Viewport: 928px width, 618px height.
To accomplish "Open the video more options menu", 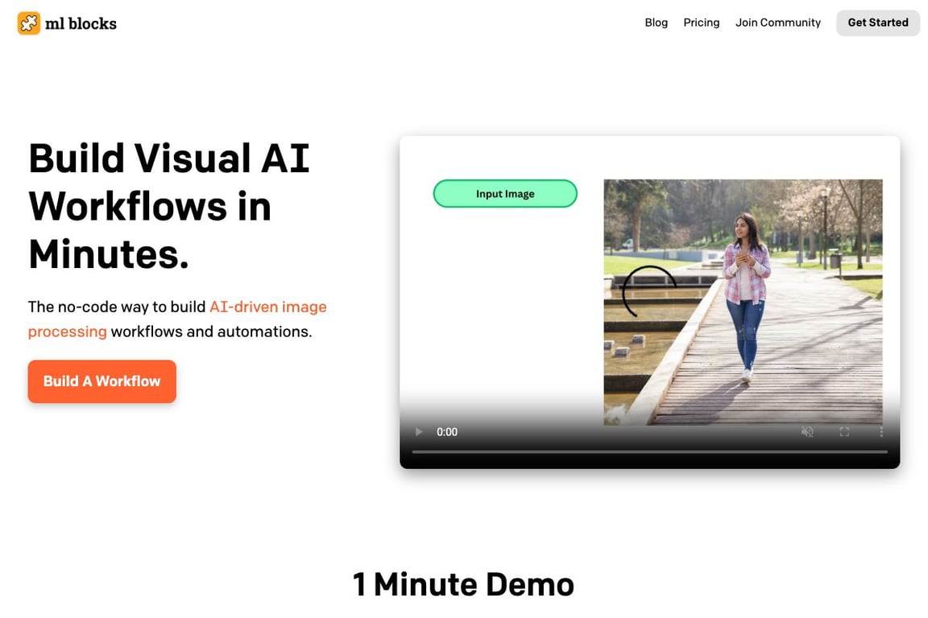I will pyautogui.click(x=881, y=431).
